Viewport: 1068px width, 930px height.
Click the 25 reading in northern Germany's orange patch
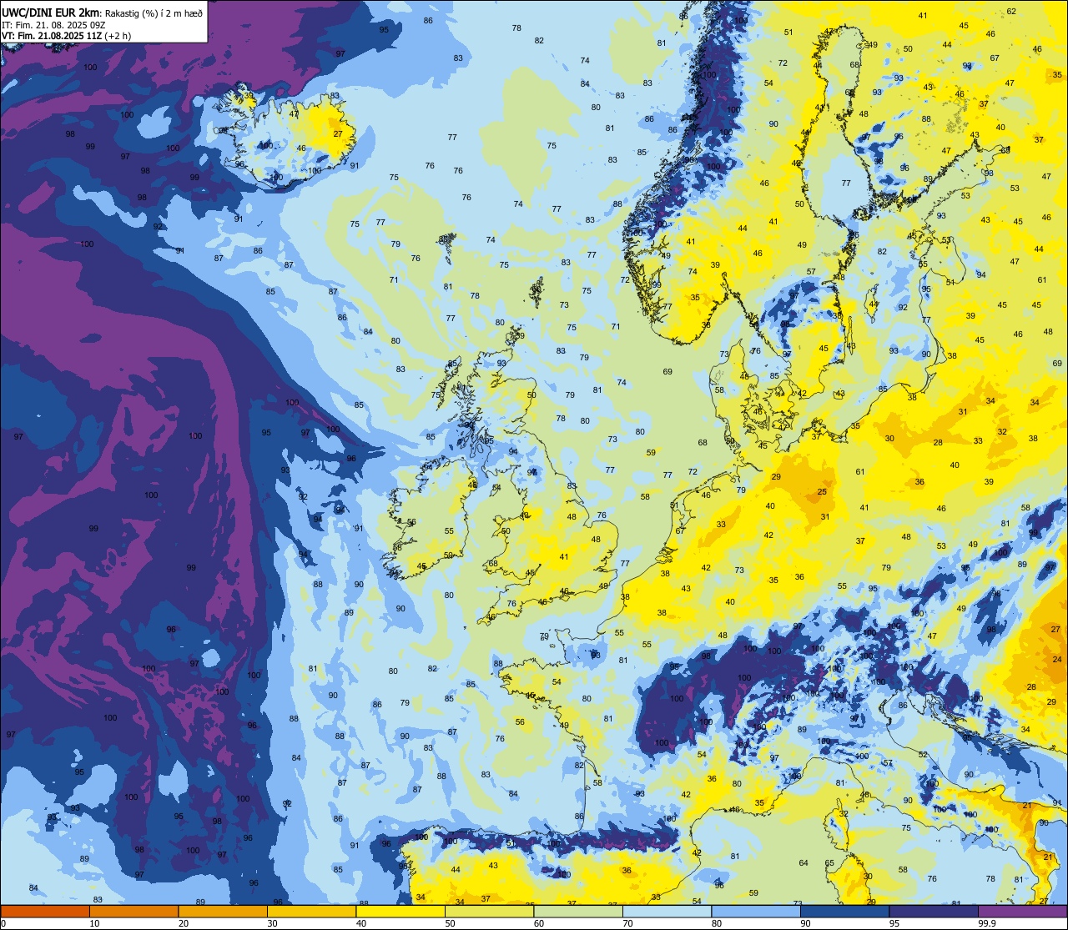[x=822, y=492]
